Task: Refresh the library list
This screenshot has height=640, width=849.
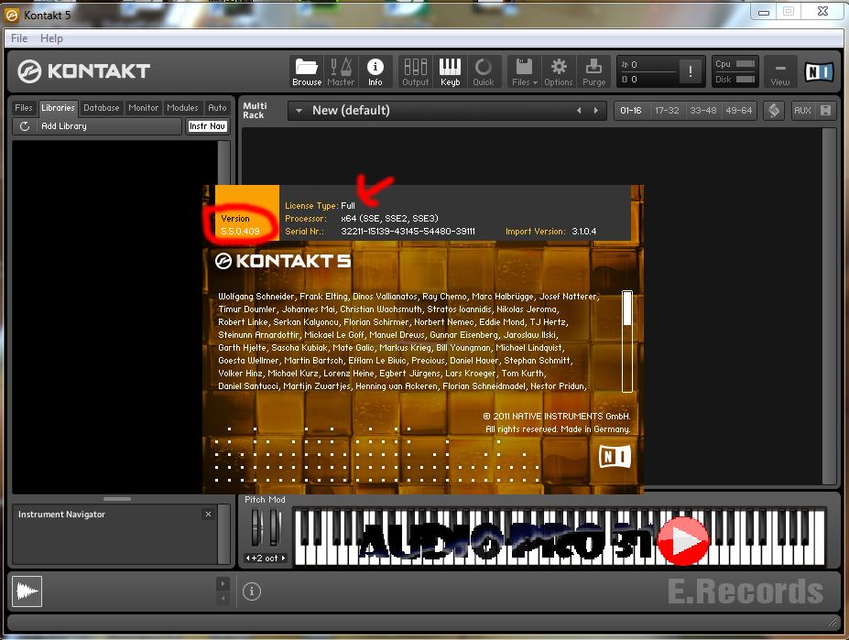Action: 25,126
